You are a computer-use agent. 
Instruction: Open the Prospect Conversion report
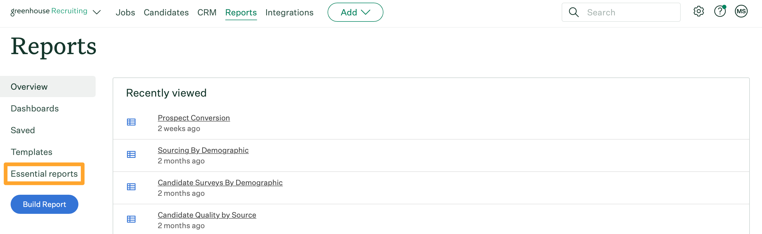click(x=193, y=118)
